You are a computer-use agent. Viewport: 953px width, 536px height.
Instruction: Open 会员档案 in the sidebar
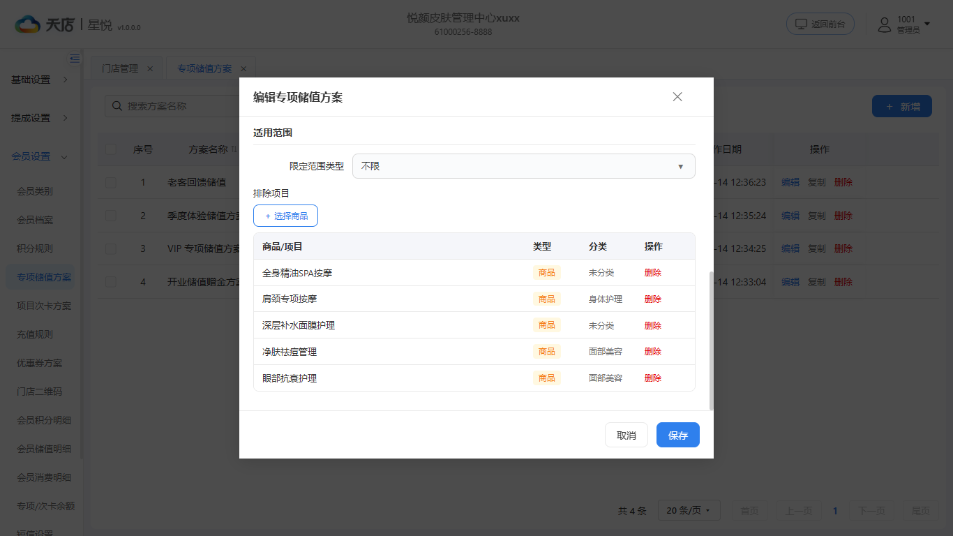[35, 220]
